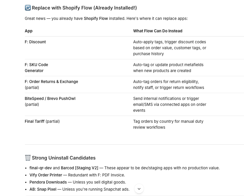
Task: Click the "Vify Order Printer" bullet item
Action: click(46, 175)
